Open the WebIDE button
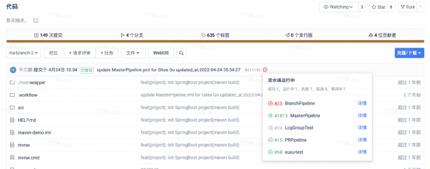The width and height of the screenshot is (430, 169). point(161,53)
